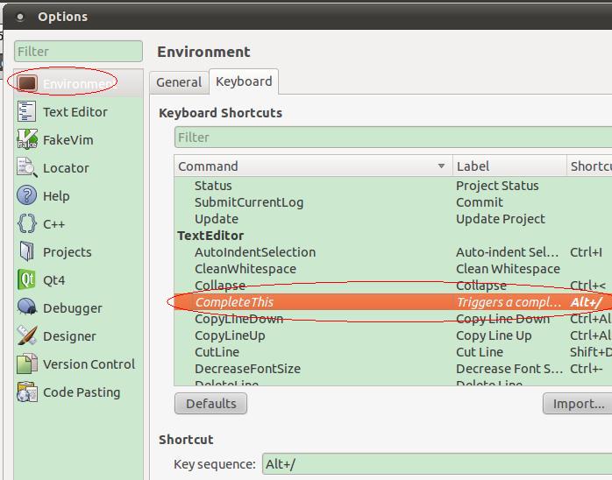Viewport: 612px width, 480px height.
Task: Focus the Keyboard Shortcuts Filter field
Action: coord(393,138)
